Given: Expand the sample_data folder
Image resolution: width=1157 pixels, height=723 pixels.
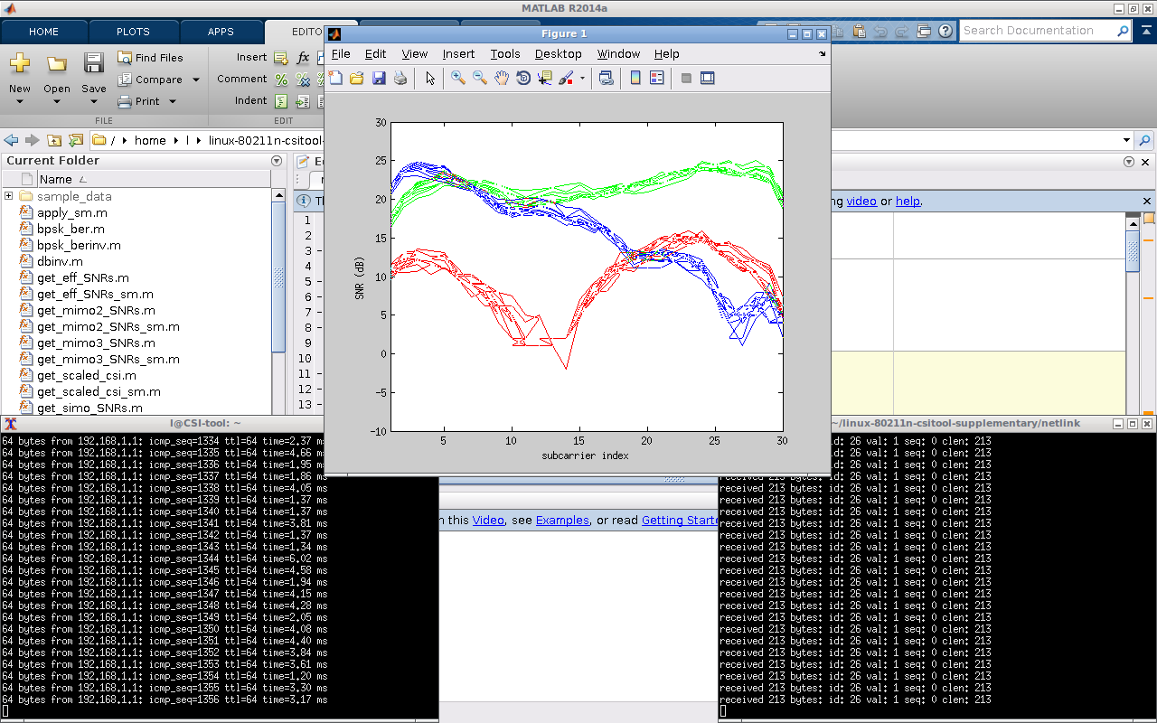Looking at the screenshot, I should click(8, 196).
